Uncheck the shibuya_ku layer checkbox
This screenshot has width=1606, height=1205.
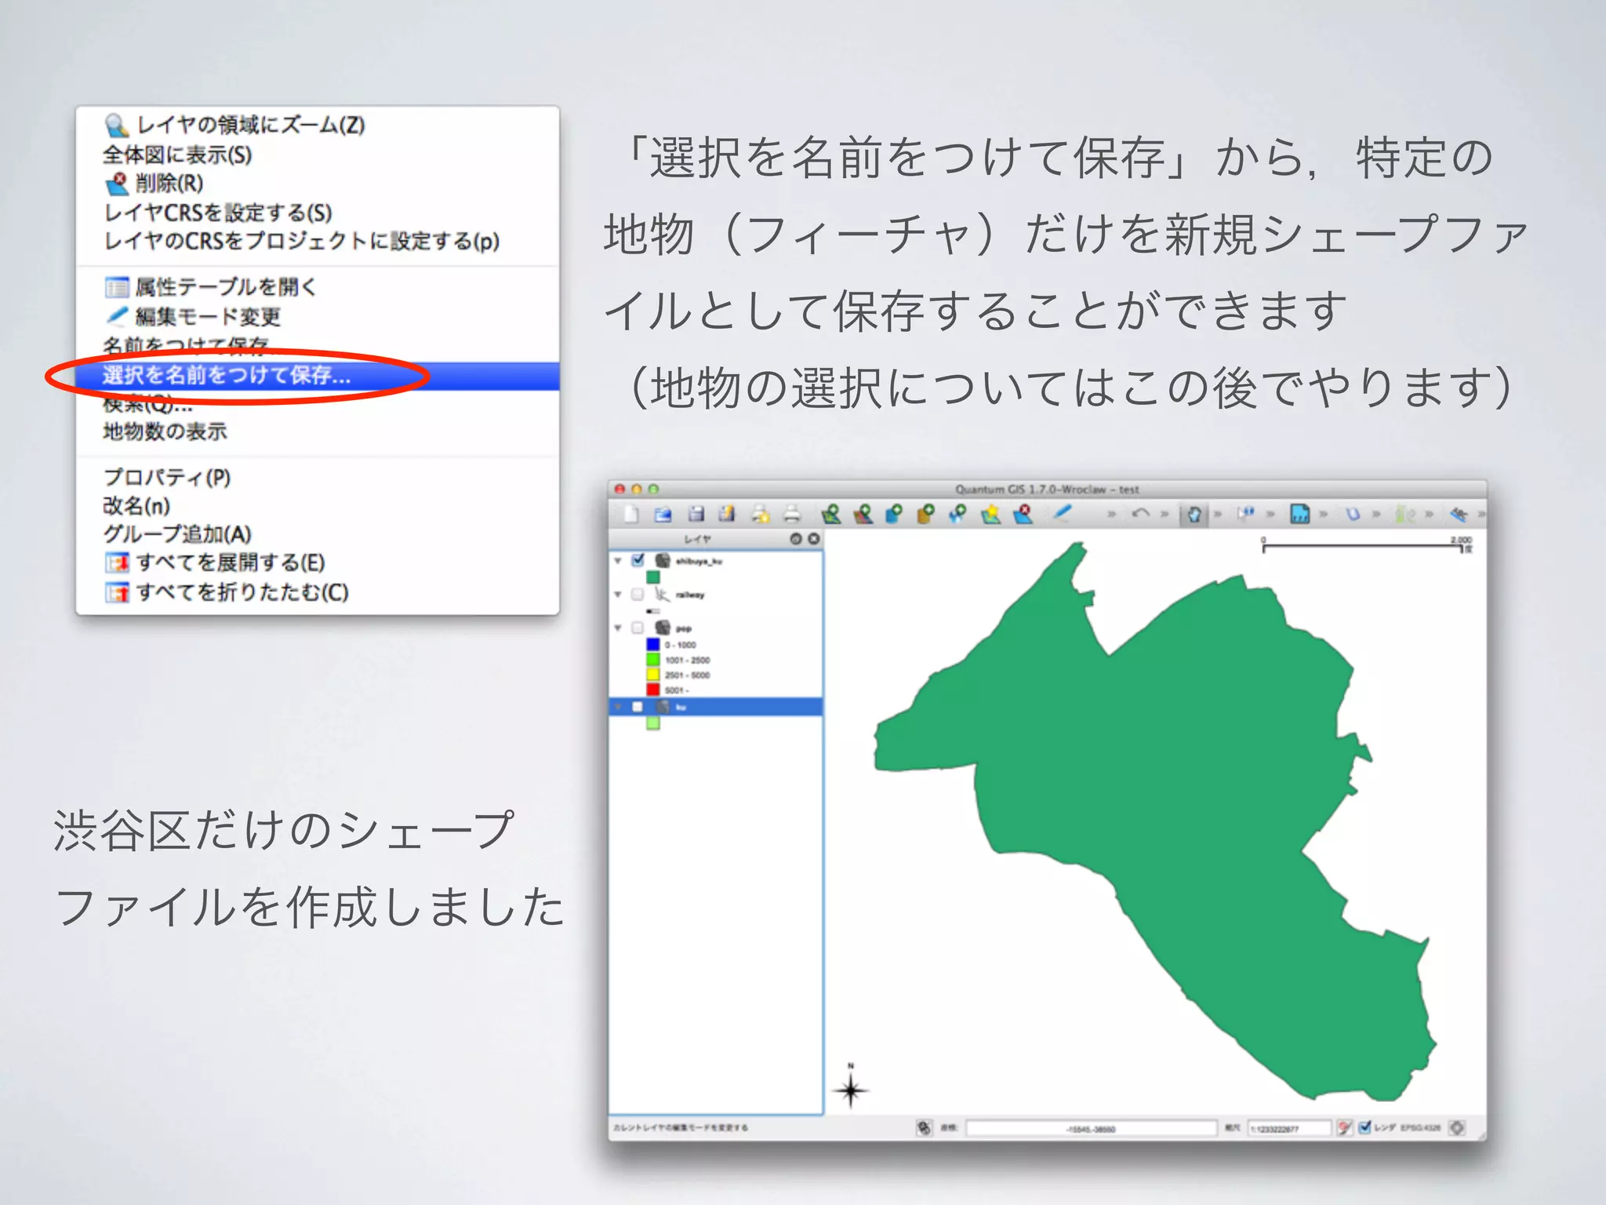pyautogui.click(x=638, y=560)
